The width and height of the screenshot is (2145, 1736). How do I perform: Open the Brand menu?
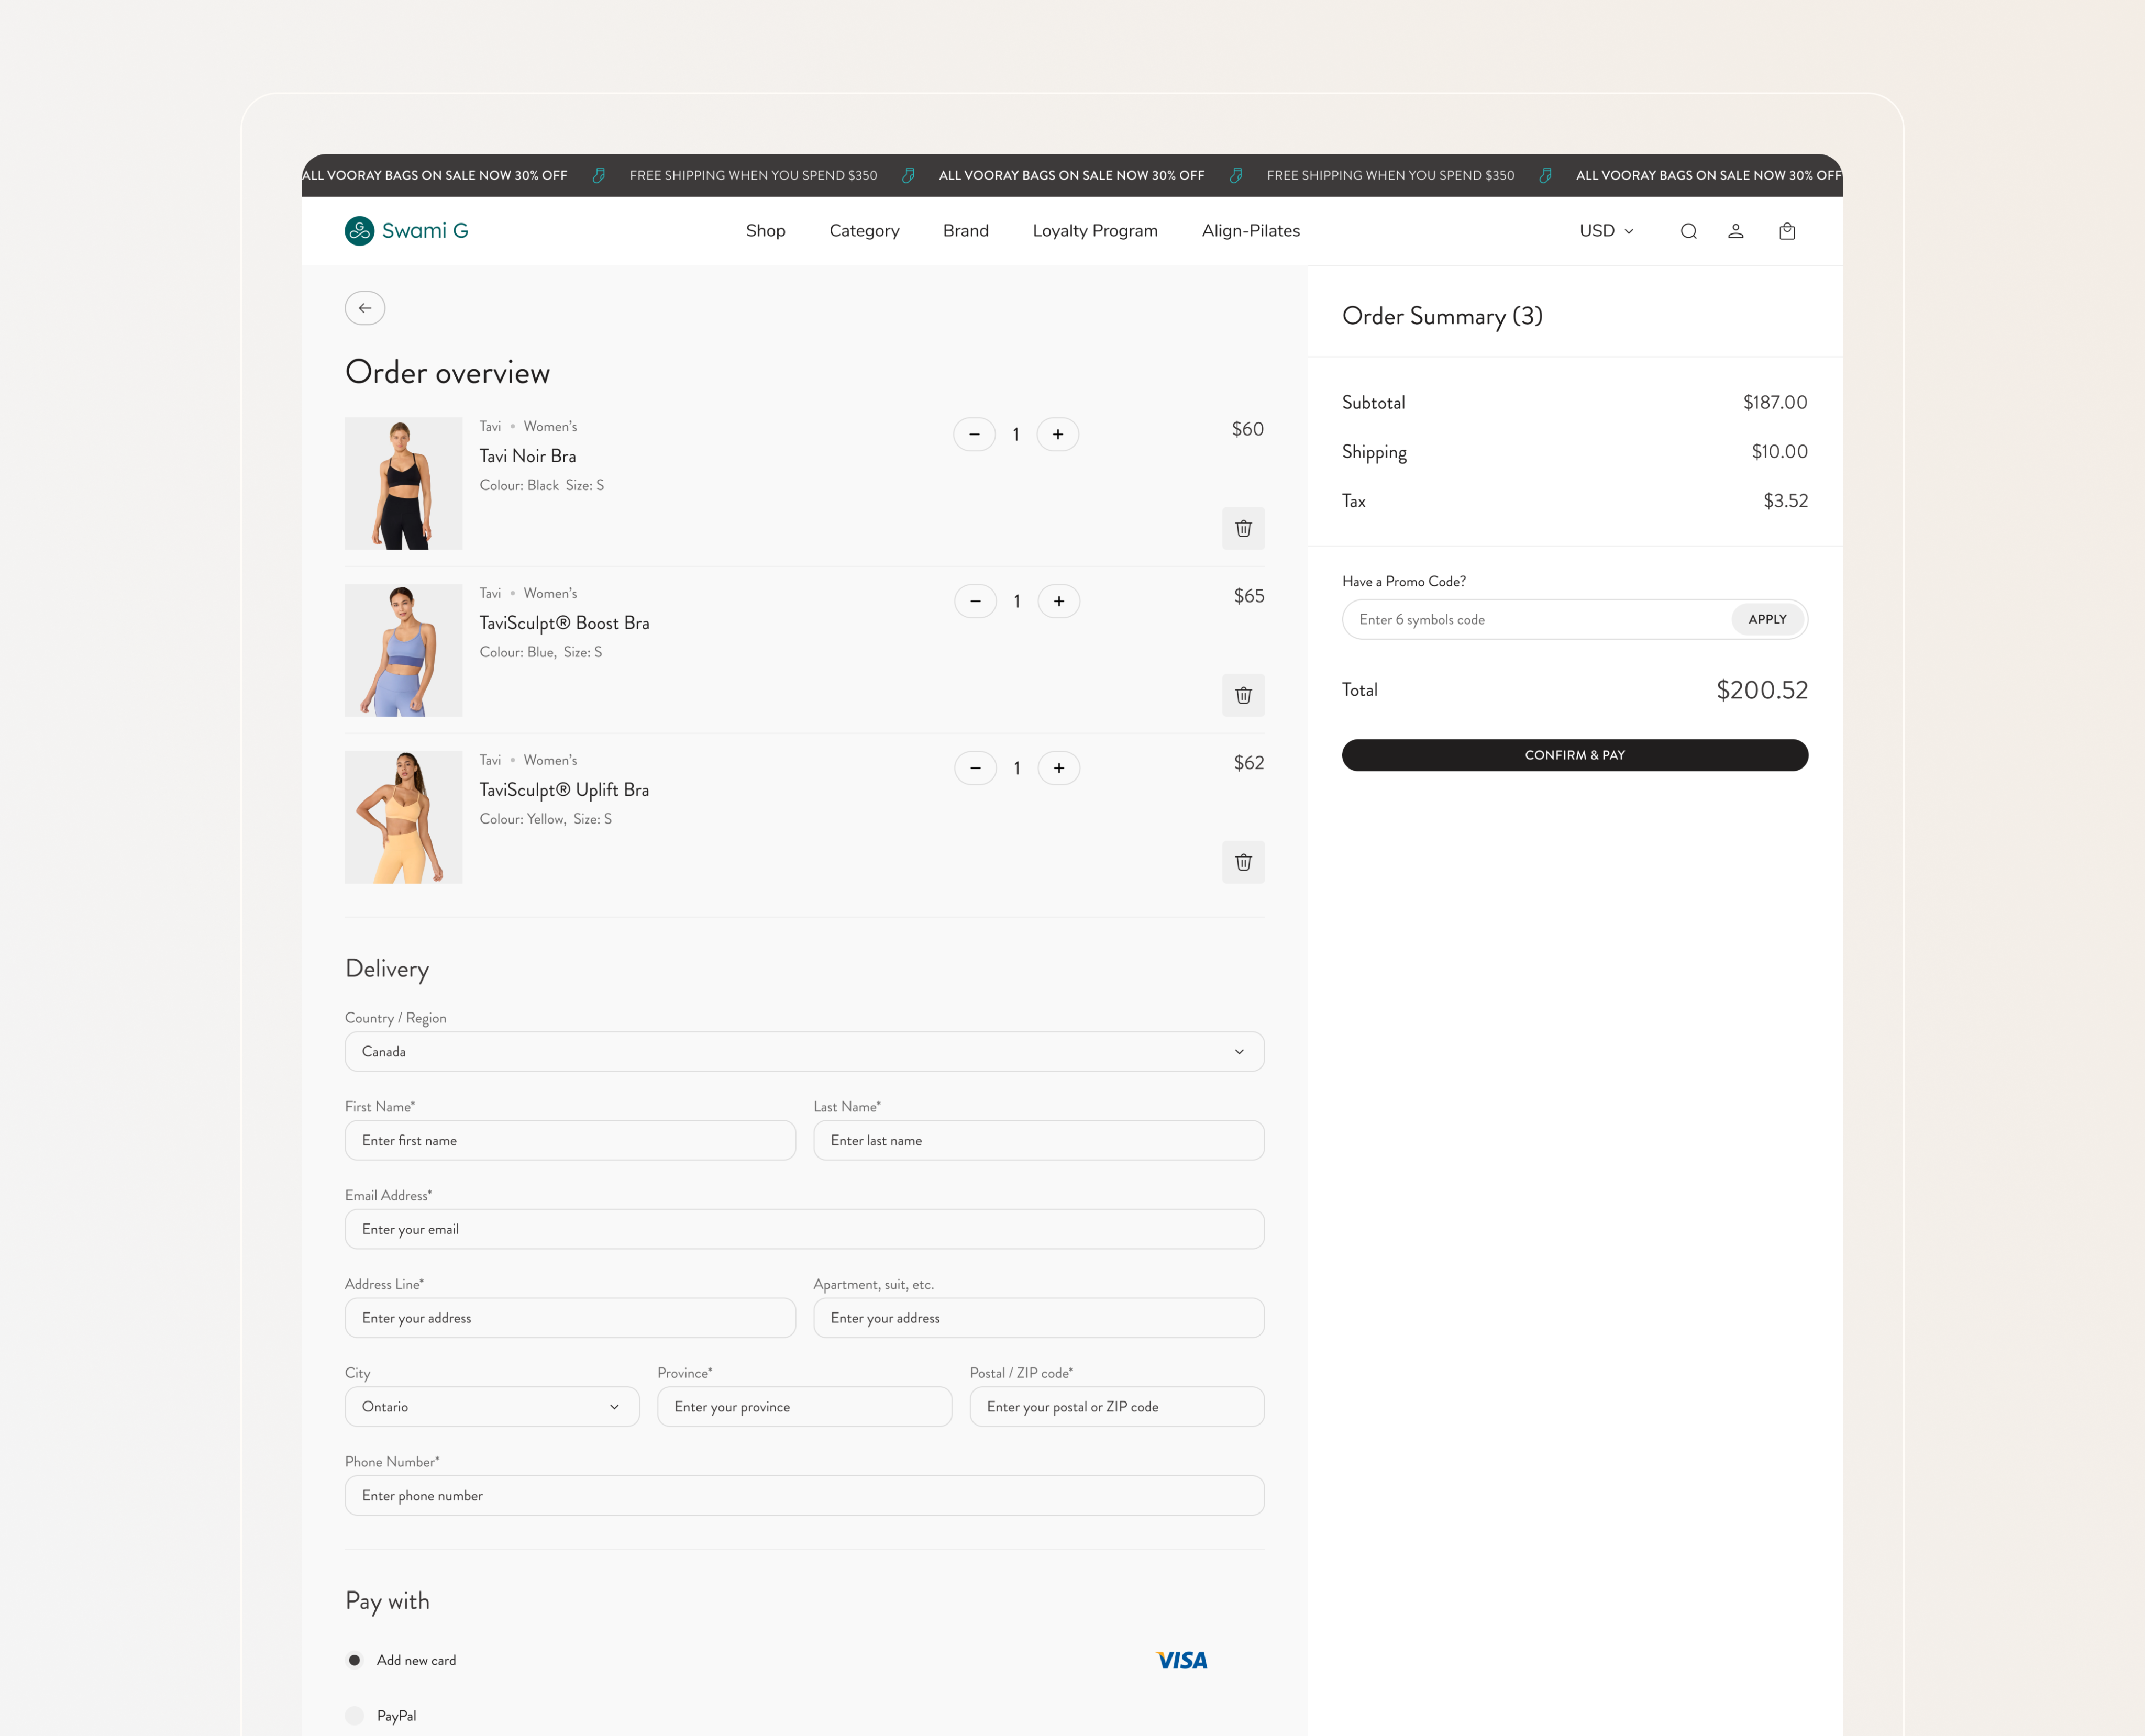coord(966,231)
